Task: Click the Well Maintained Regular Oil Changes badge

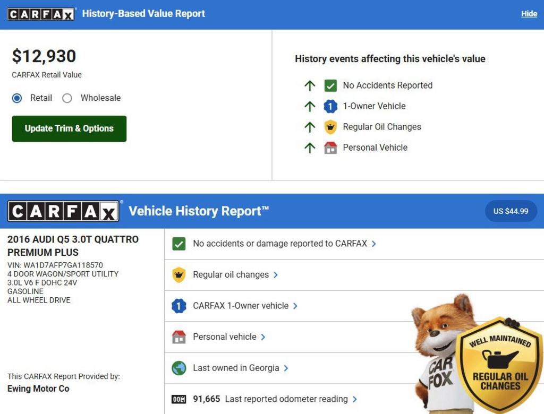Action: 499,366
